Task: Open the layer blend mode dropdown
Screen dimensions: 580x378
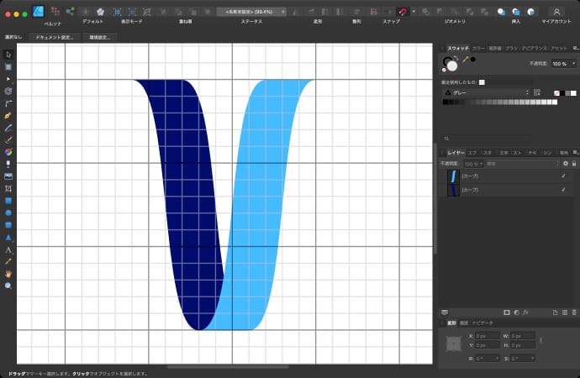Action: point(521,163)
